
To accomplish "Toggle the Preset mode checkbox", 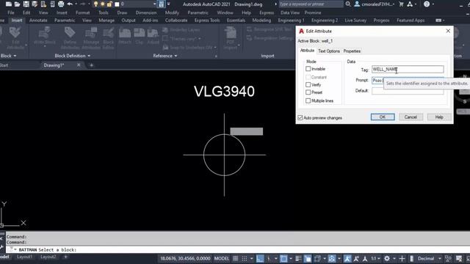I will tap(308, 92).
